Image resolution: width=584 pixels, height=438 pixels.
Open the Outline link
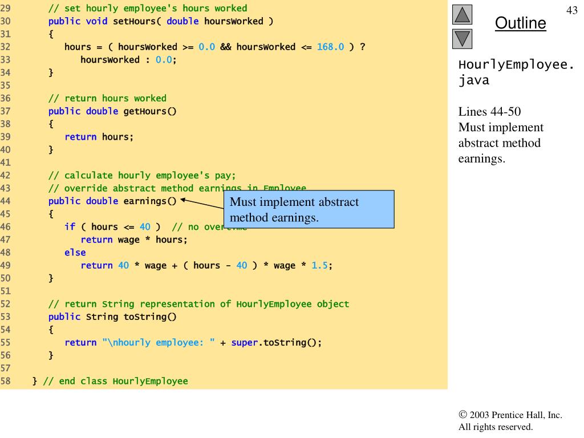pyautogui.click(x=520, y=23)
